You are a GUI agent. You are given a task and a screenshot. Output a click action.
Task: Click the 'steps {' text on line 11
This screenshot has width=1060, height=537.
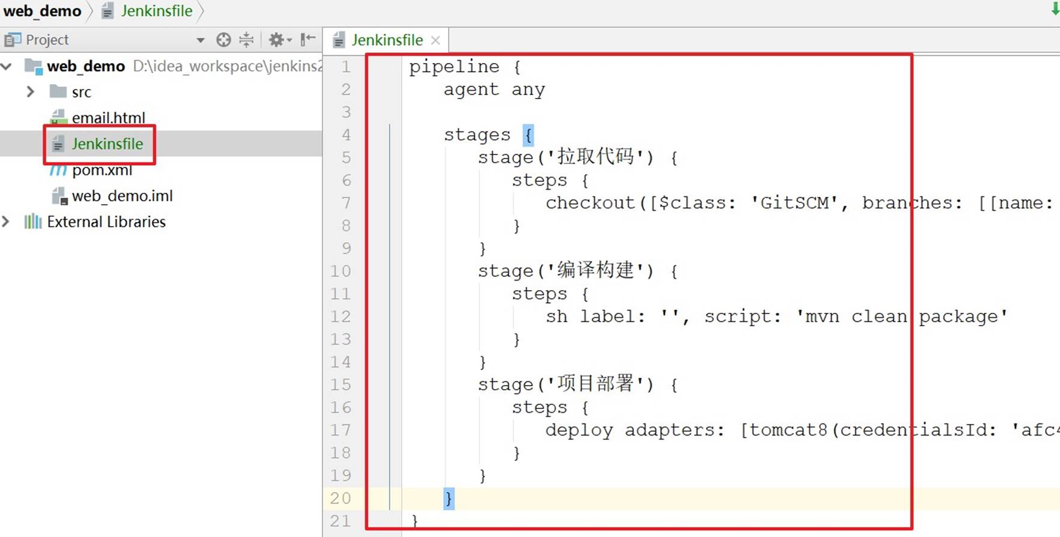(x=550, y=294)
